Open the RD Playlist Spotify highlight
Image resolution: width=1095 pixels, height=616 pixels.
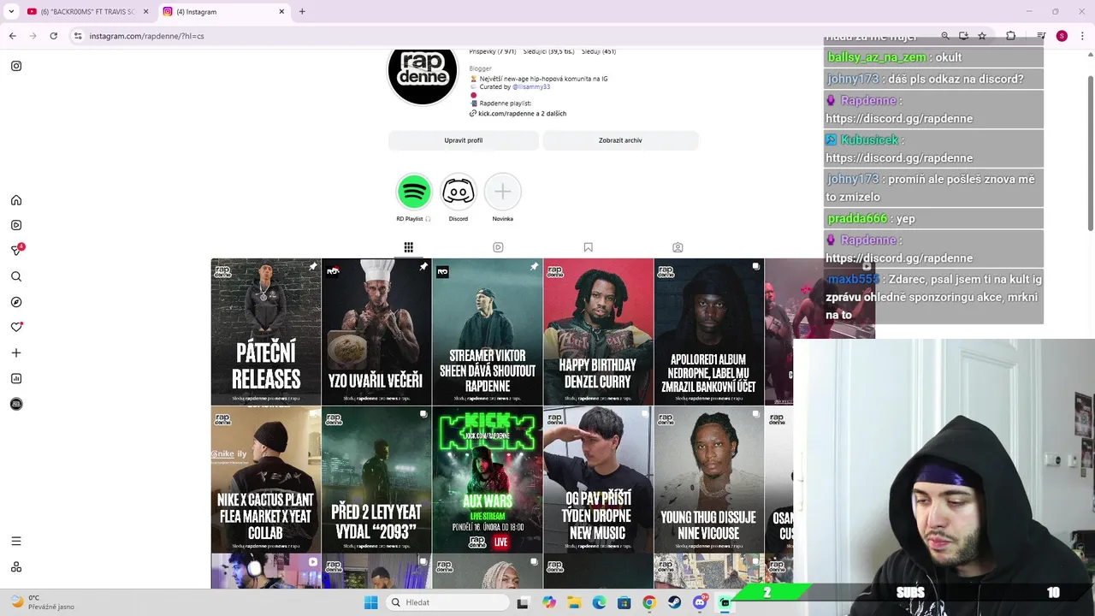click(x=414, y=192)
